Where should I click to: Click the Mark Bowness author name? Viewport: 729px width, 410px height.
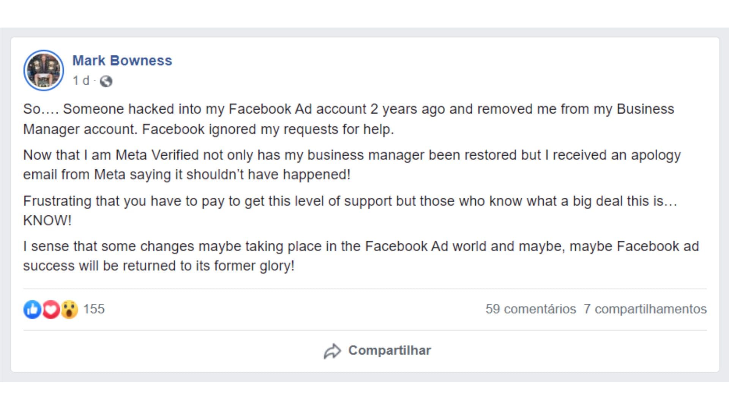(122, 61)
